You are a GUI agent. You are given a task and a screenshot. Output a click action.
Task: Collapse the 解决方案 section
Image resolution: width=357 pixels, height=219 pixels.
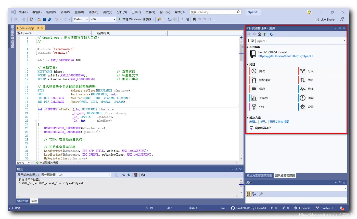pyautogui.click(x=248, y=118)
